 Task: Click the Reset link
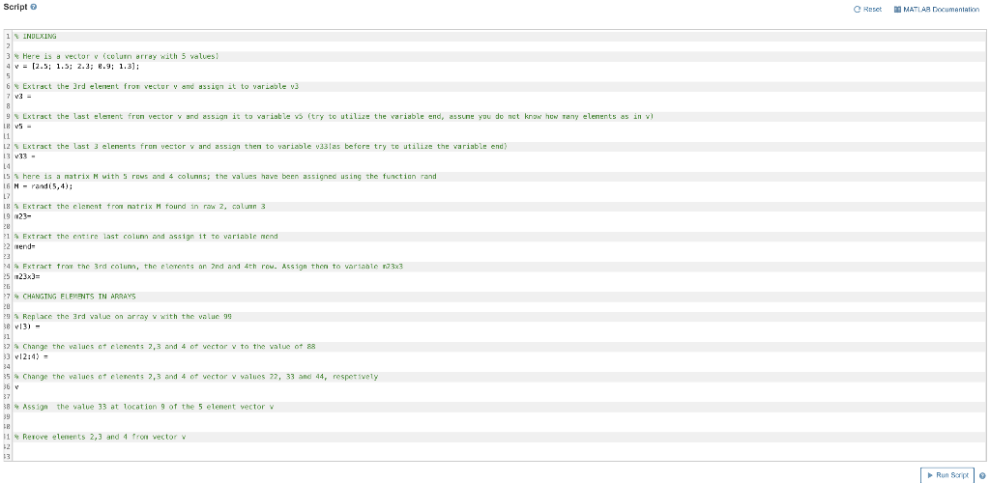[867, 10]
